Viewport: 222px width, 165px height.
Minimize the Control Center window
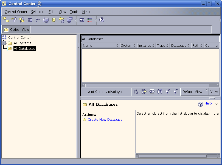click(203, 4)
